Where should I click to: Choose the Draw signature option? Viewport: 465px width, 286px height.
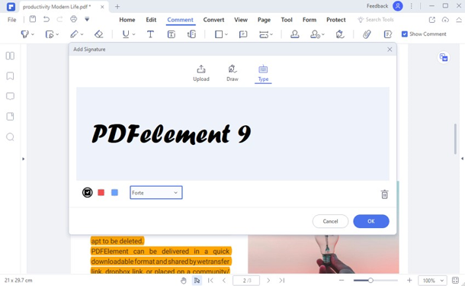232,73
